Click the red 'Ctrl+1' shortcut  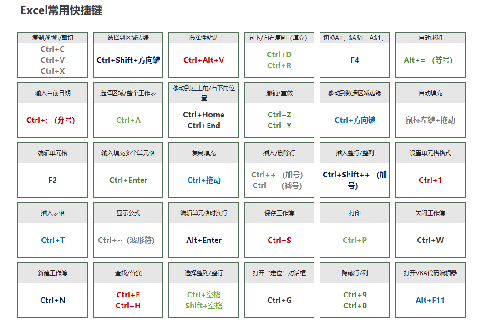[430, 180]
